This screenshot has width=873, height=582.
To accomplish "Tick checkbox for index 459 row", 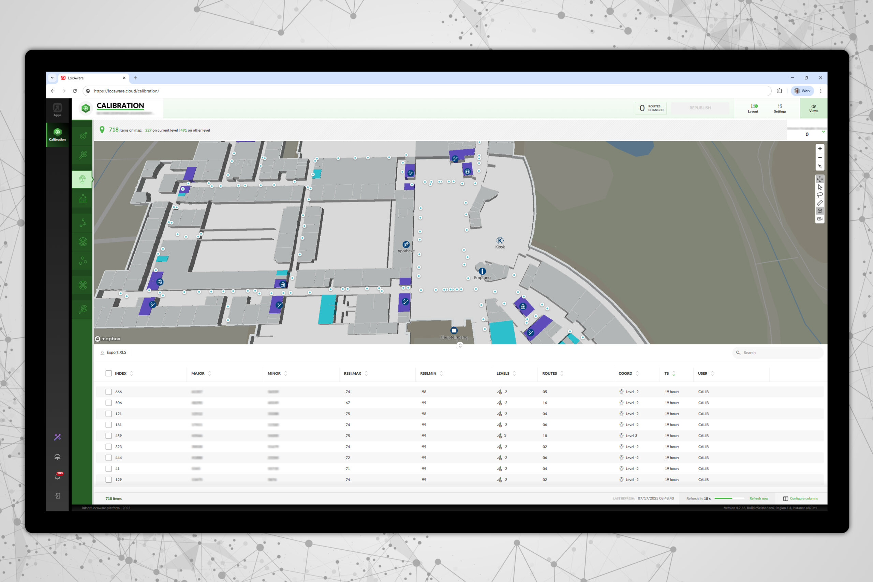I will (108, 436).
